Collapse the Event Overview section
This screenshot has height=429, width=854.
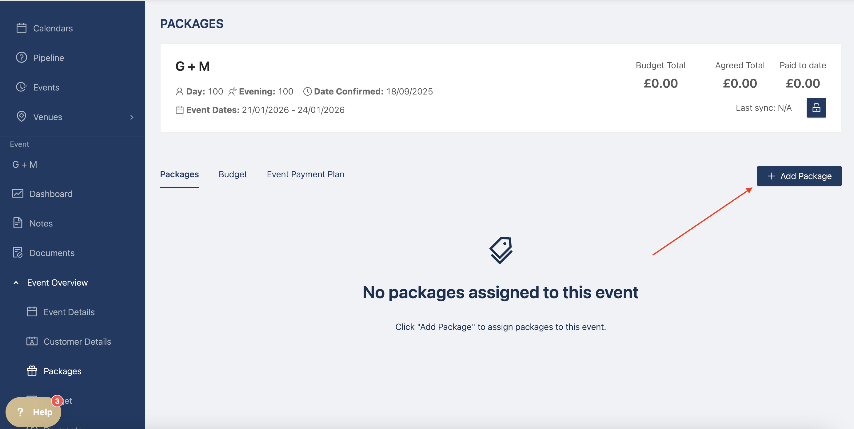(16, 283)
